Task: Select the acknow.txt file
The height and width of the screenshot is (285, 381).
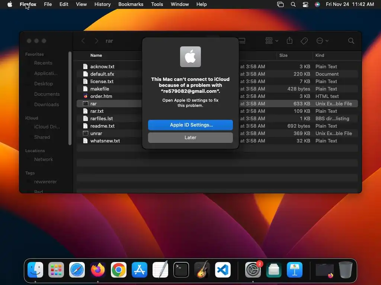Action: (102, 66)
